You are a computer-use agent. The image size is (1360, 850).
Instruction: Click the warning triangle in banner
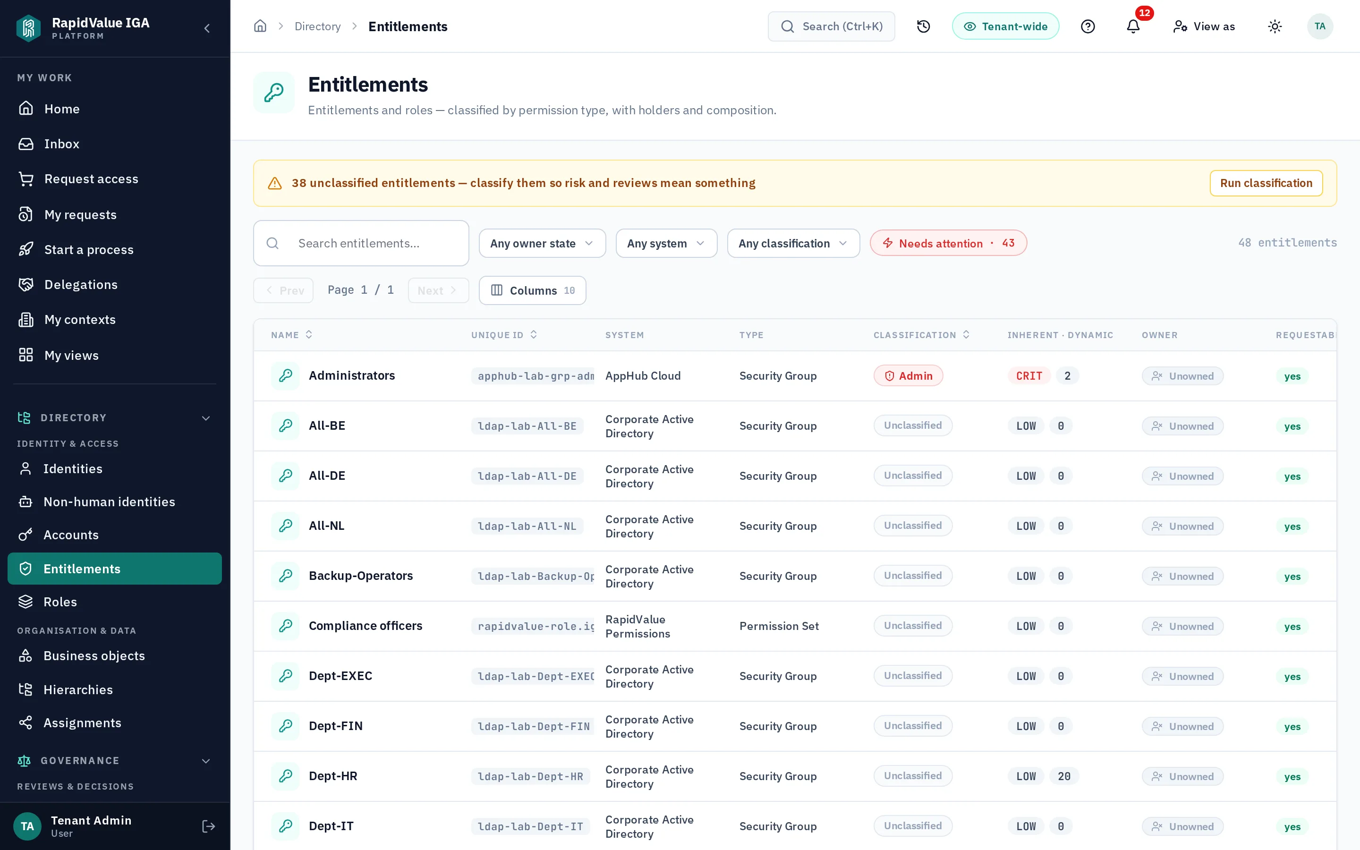click(x=275, y=183)
